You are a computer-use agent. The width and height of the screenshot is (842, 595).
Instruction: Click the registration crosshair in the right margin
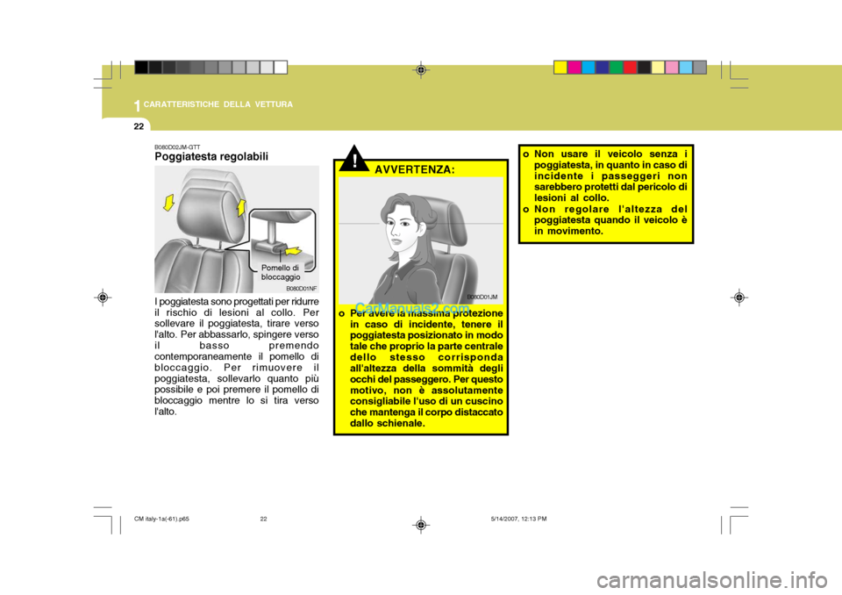point(739,297)
